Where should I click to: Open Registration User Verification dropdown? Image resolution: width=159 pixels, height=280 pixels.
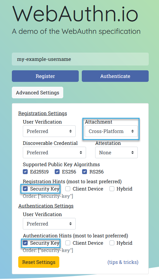49,131
